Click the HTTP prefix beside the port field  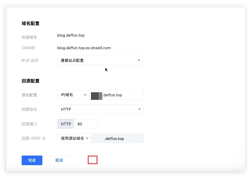coord(66,124)
